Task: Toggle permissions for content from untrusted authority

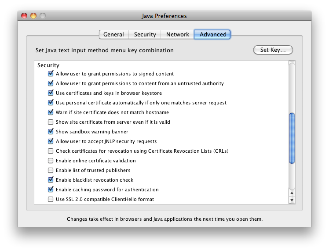Action: [x=51, y=83]
